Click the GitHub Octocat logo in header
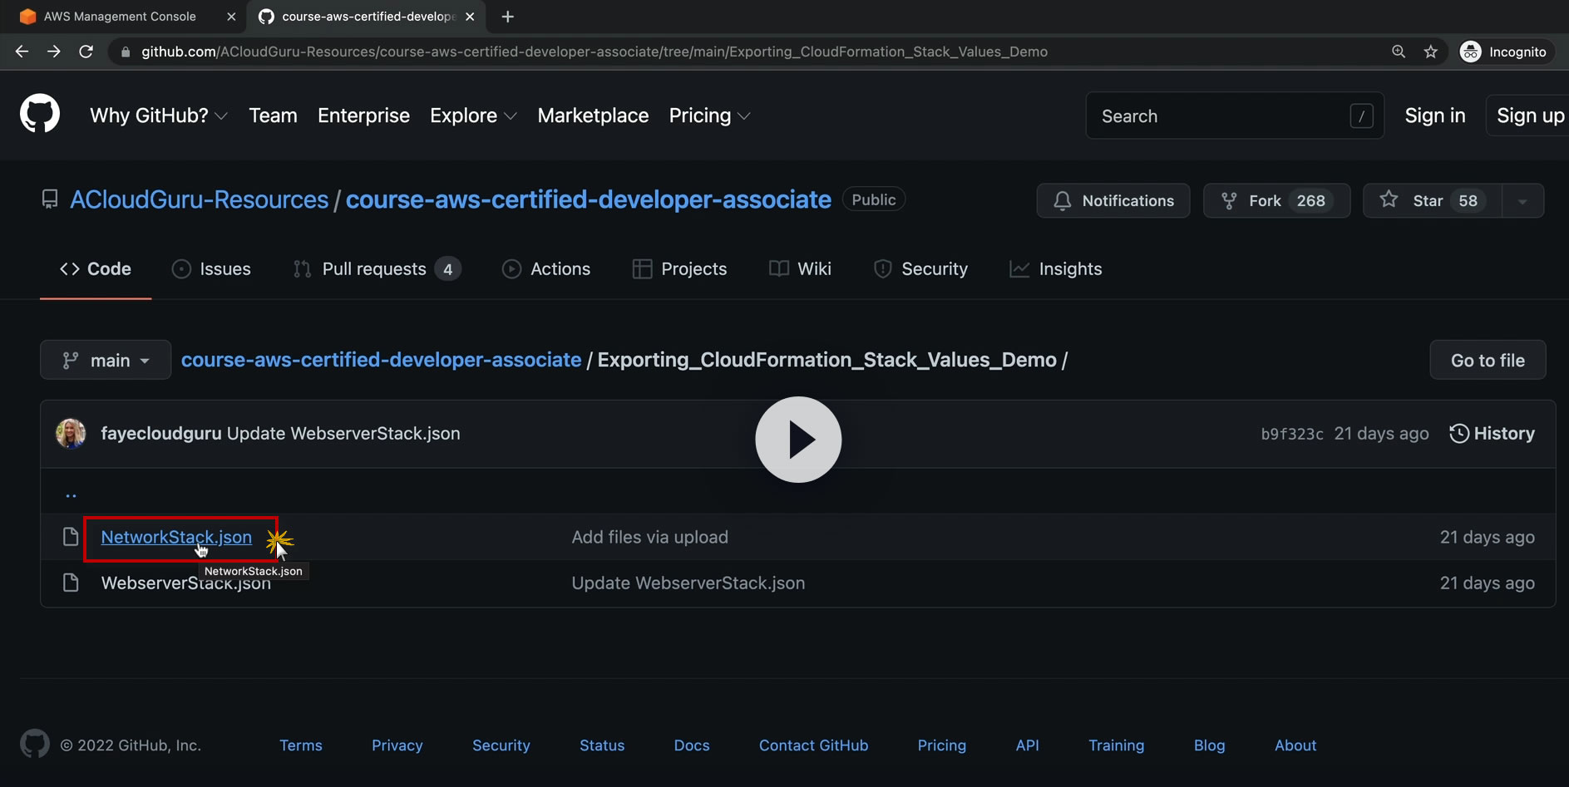The width and height of the screenshot is (1569, 787). point(40,114)
